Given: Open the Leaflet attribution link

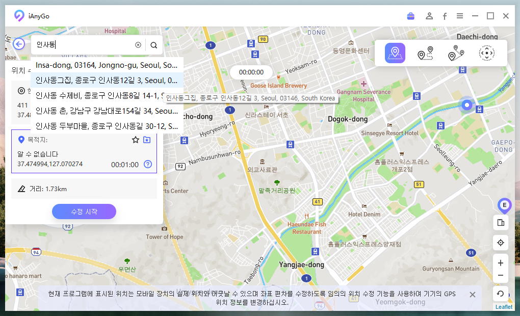Looking at the screenshot, I should 504,307.
